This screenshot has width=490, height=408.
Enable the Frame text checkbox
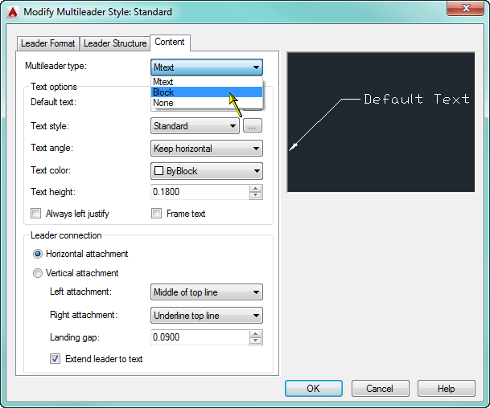[x=156, y=214]
